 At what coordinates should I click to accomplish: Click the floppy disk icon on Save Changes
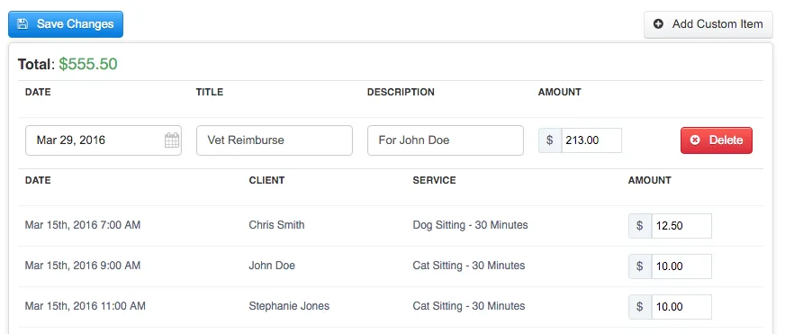tap(23, 24)
